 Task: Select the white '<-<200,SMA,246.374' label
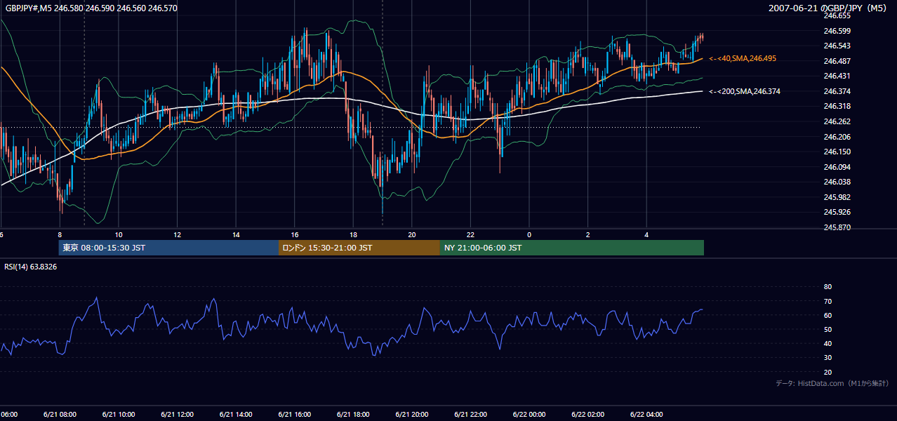[745, 91]
